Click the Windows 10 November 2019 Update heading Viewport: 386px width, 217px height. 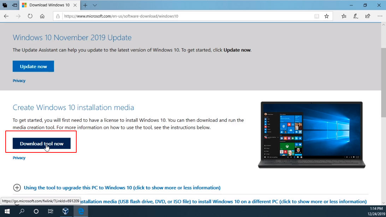(72, 38)
